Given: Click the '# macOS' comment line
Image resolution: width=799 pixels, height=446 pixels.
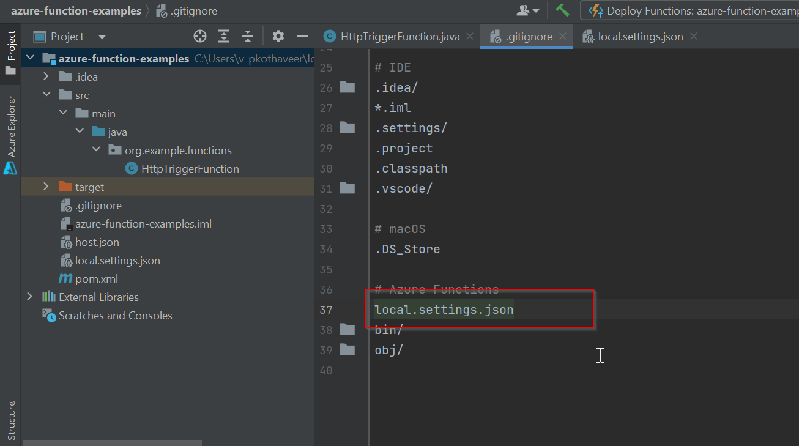Looking at the screenshot, I should [x=400, y=229].
